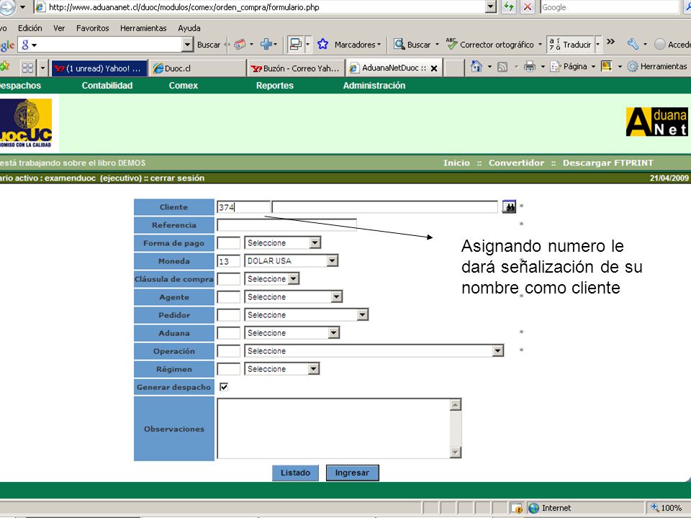Open the Google toolbar search box dropdown
This screenshot has width=691, height=518.
pos(187,45)
